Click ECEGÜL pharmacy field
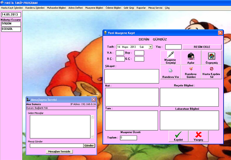 point(11,29)
